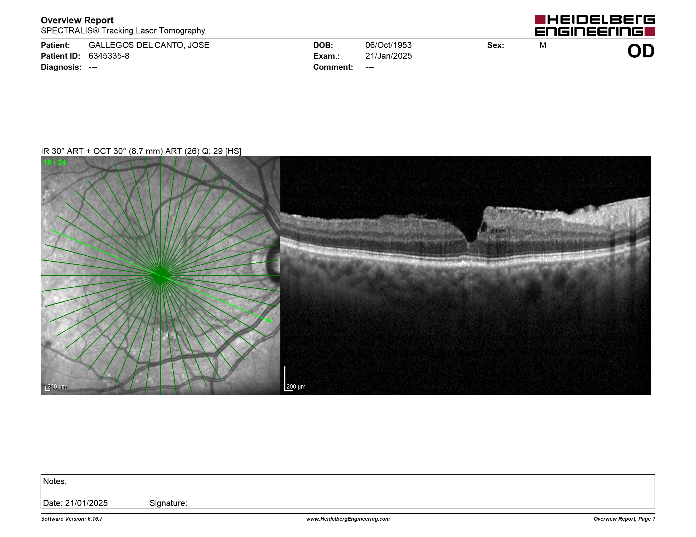The width and height of the screenshot is (696, 537).
Task: Click the Diagnosis label
Action: tap(61, 67)
